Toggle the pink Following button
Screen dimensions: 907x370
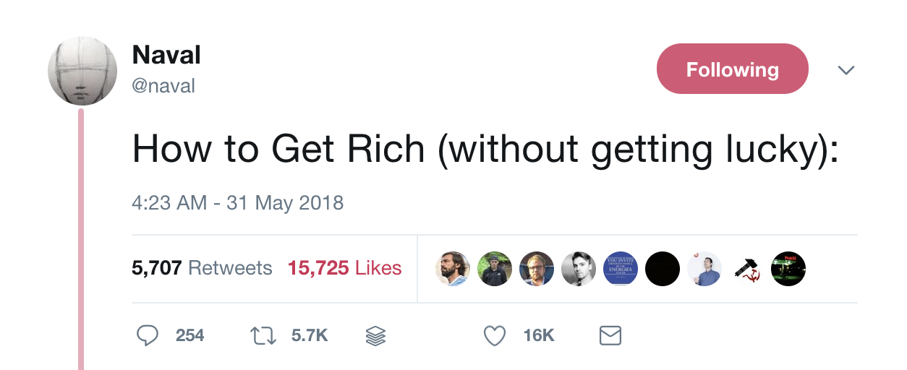pyautogui.click(x=732, y=69)
